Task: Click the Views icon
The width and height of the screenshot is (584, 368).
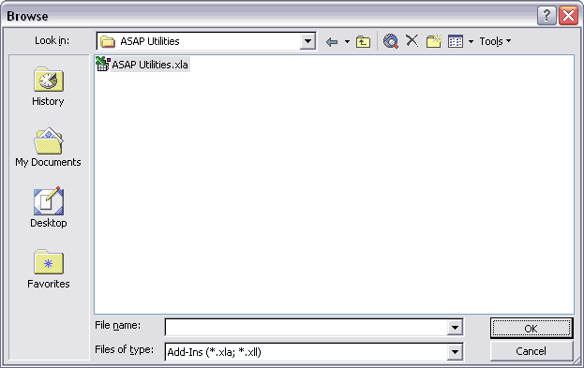Action: (x=456, y=41)
